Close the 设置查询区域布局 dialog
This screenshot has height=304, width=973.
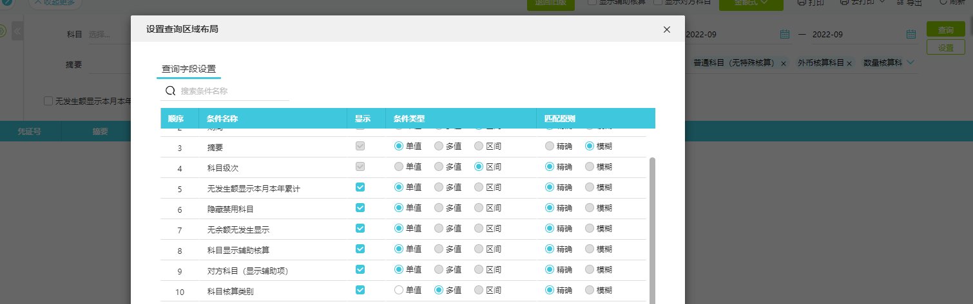pos(667,30)
